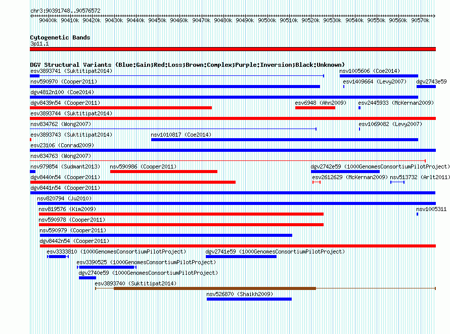Viewport: 450px width, 334px height.
Task: Click dgv2740e59 (1000GenomesConsortiumPilotProject) label
Action: pos(148,273)
